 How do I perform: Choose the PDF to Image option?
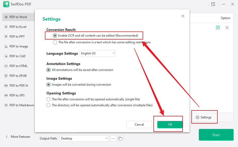click(x=18, y=46)
